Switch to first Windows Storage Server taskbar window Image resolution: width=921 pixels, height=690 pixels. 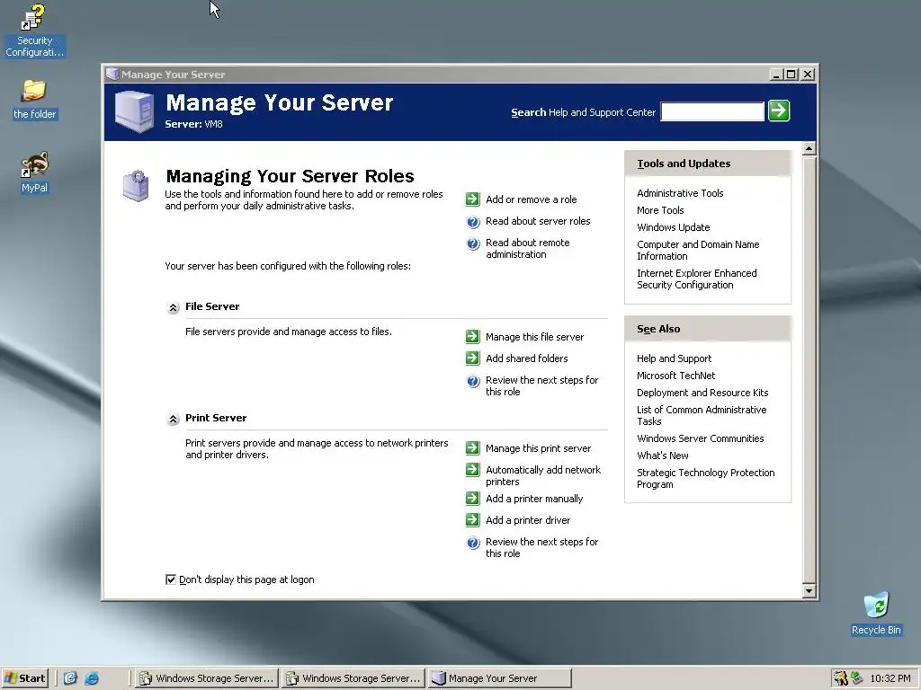(207, 678)
